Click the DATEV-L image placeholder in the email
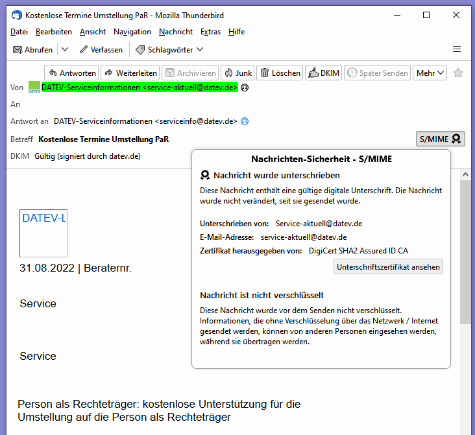 coord(43,233)
